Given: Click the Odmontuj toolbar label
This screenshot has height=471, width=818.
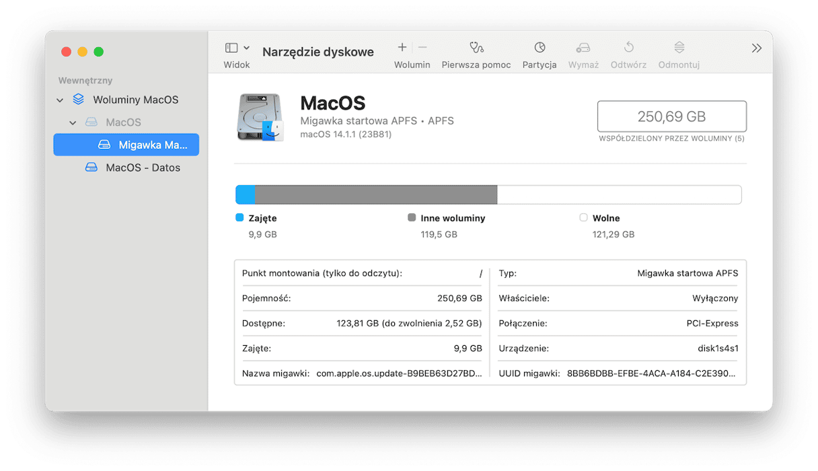Looking at the screenshot, I should click(x=679, y=65).
